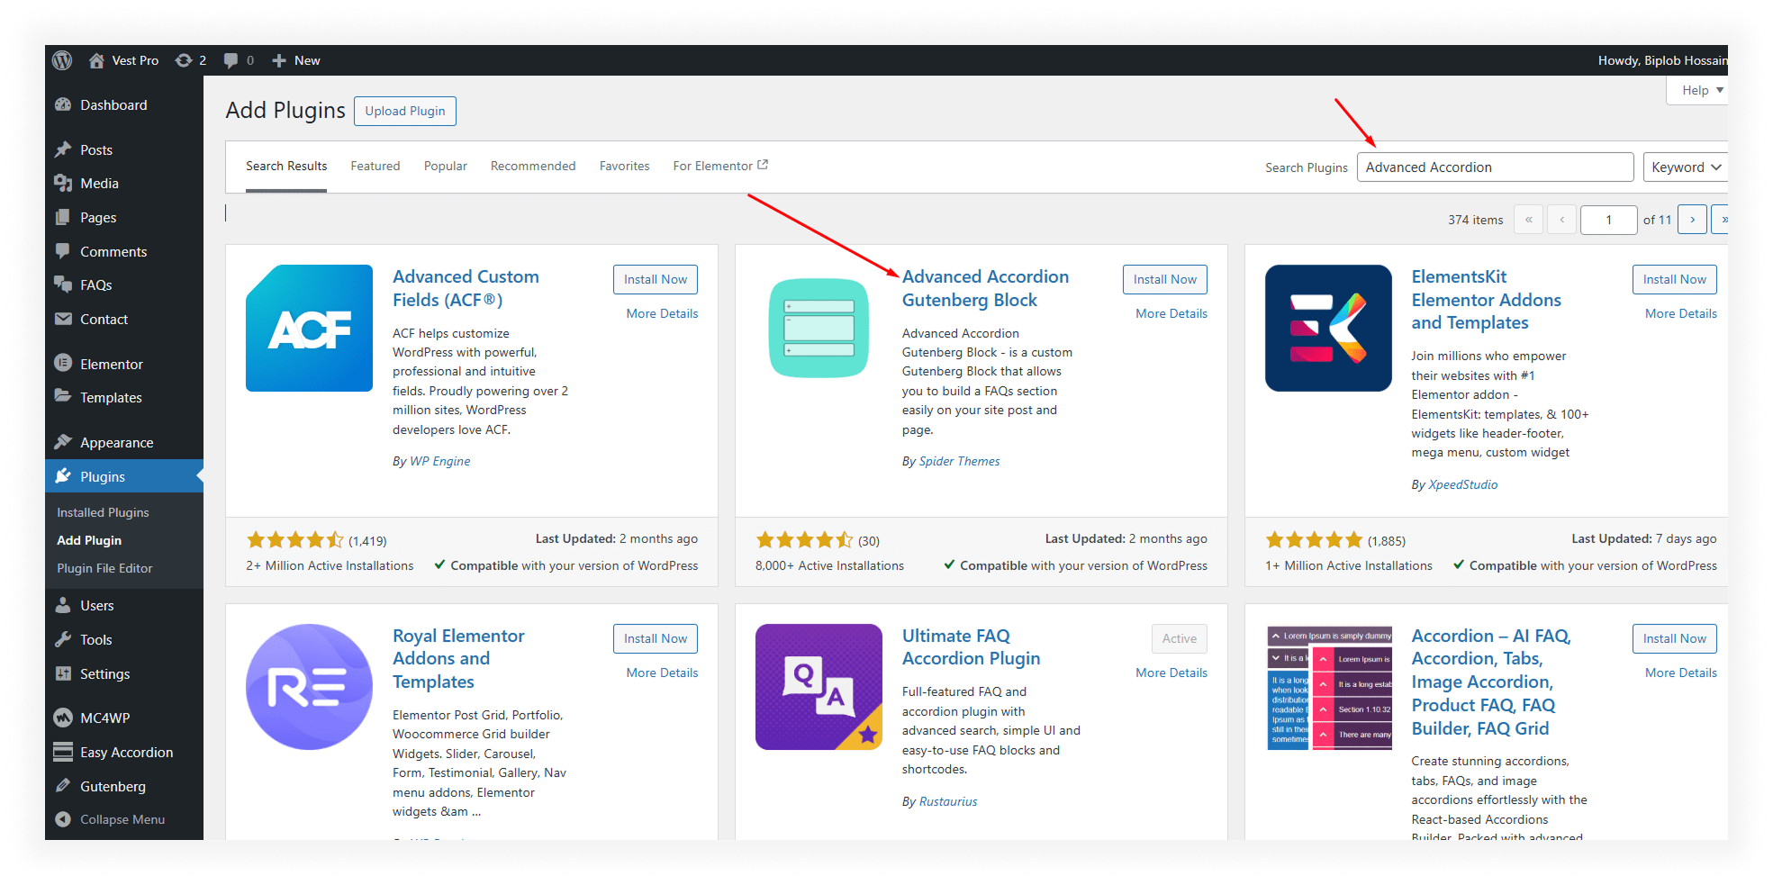Open the Contact envelope icon

point(63,319)
